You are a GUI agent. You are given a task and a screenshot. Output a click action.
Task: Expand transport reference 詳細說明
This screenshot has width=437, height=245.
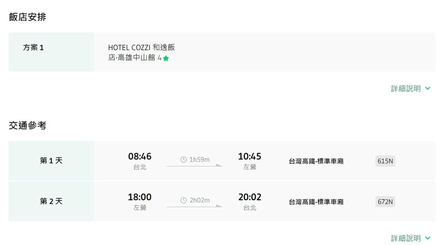click(x=410, y=238)
